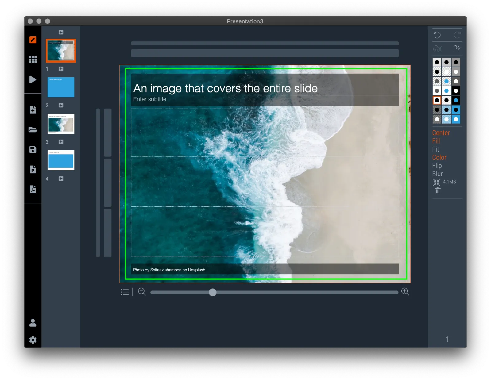This screenshot has width=491, height=380.
Task: Zoom out using the magnifier minus icon
Action: point(142,292)
